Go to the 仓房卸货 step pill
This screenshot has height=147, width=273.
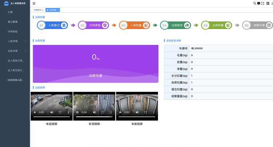point(175,25)
